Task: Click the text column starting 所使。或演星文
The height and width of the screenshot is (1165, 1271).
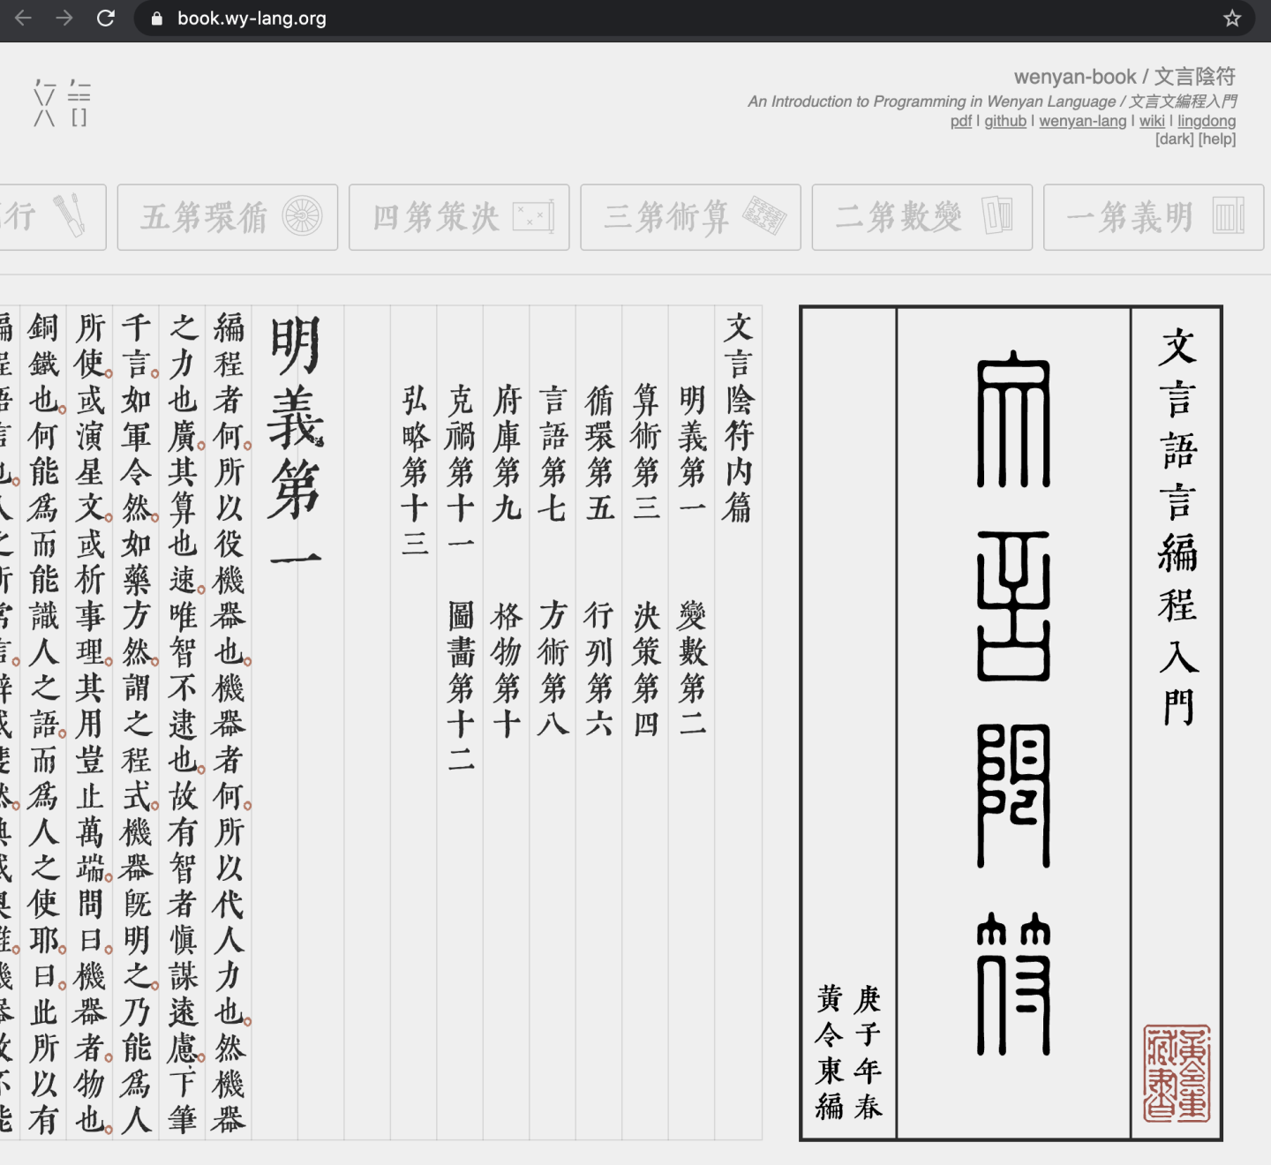Action: click(90, 724)
